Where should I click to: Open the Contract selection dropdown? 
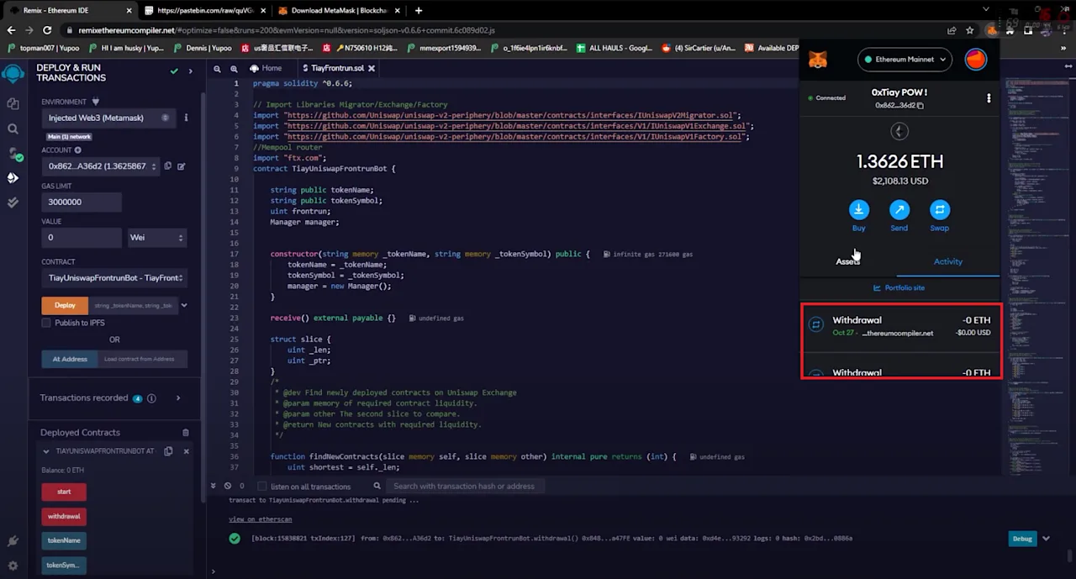114,278
